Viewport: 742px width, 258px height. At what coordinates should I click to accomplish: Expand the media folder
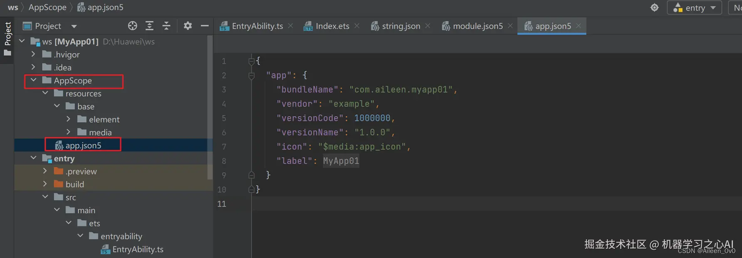coord(69,132)
